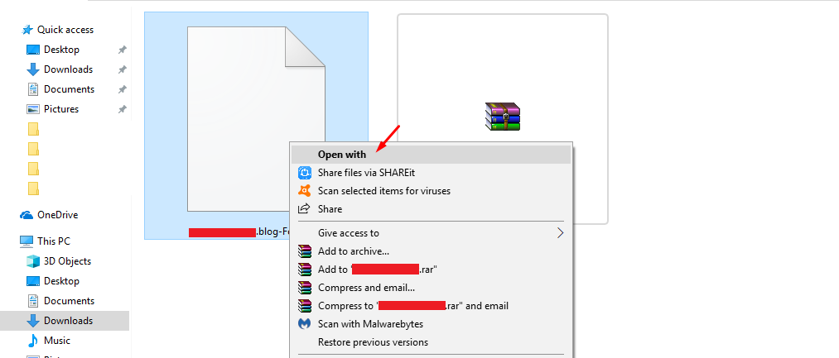This screenshot has height=358, width=839.
Task: Click WinRAR icon beside Add to archive
Action: click(305, 251)
